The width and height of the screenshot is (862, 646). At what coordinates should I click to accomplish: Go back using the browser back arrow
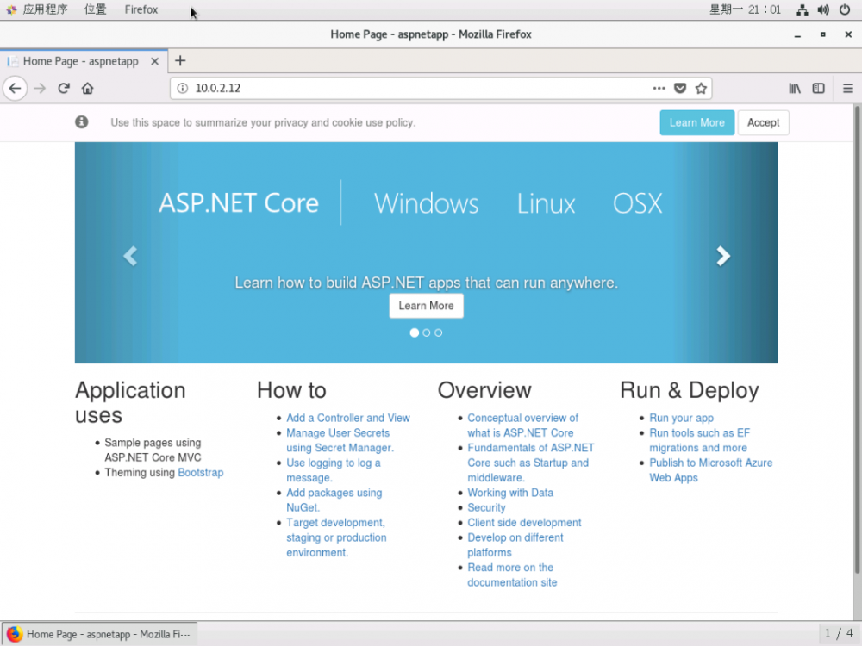tap(16, 89)
